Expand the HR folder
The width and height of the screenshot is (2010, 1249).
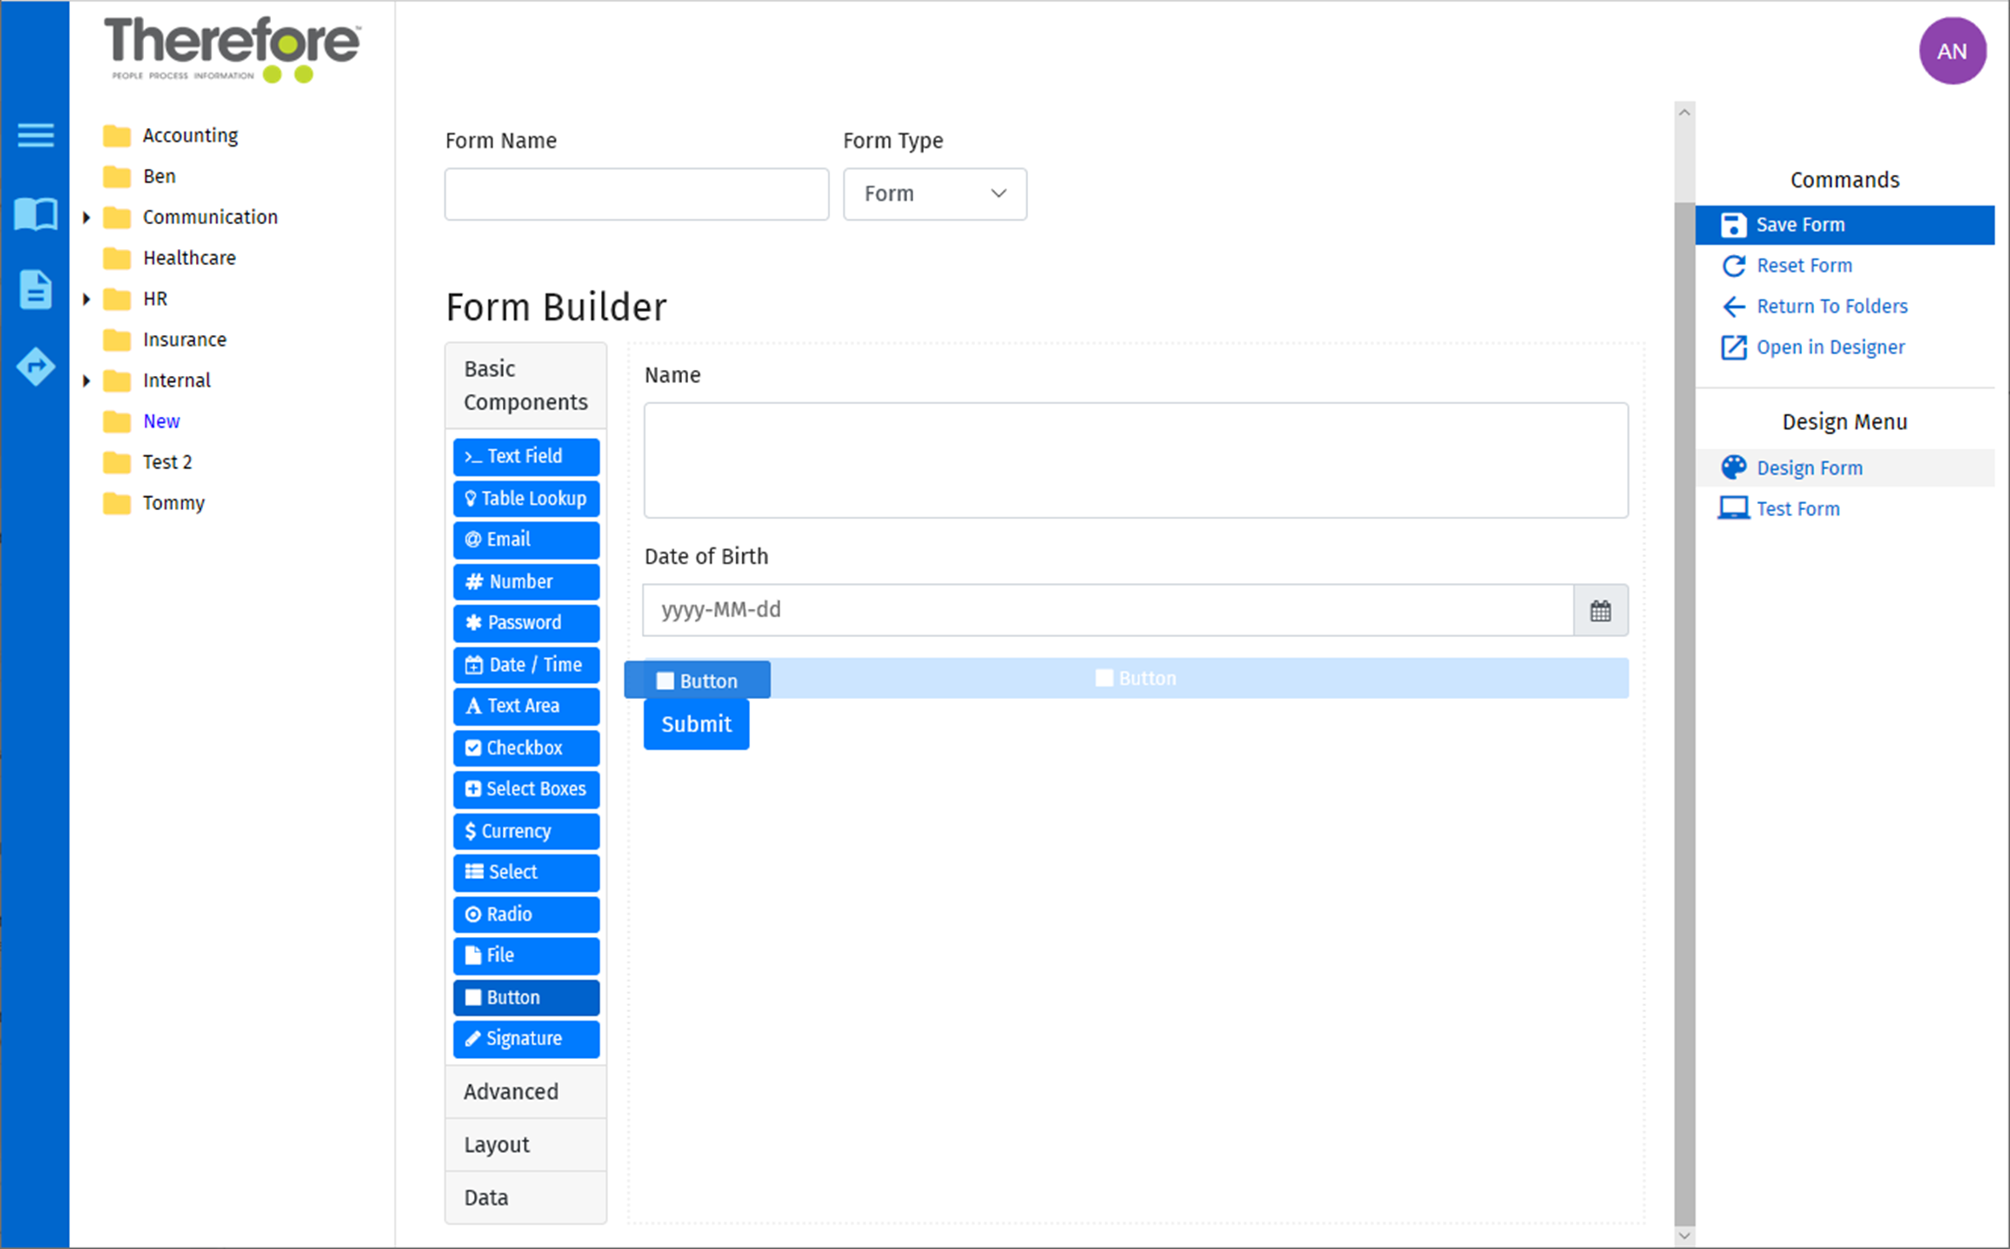coord(86,298)
